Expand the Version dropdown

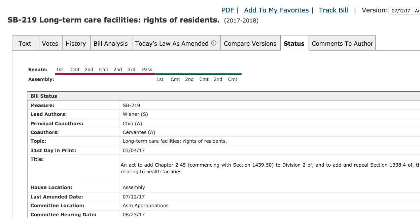pyautogui.click(x=405, y=11)
